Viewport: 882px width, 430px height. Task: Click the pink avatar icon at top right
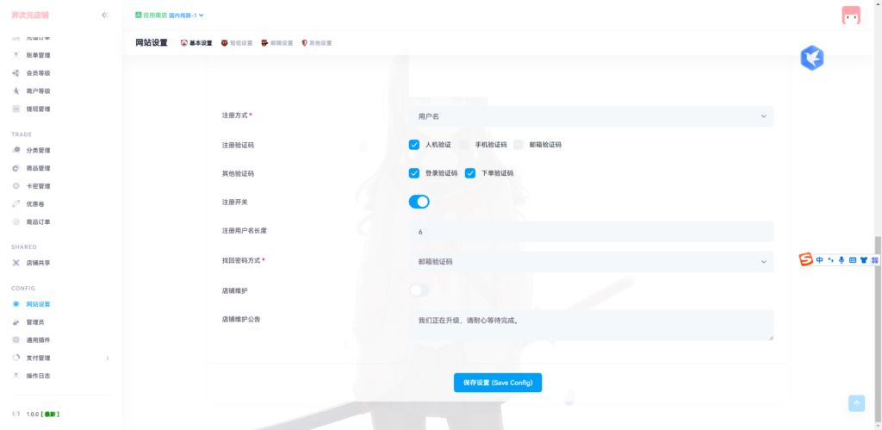tap(850, 16)
